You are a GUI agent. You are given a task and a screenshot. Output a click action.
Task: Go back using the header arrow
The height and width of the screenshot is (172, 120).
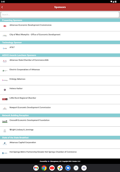2,7
